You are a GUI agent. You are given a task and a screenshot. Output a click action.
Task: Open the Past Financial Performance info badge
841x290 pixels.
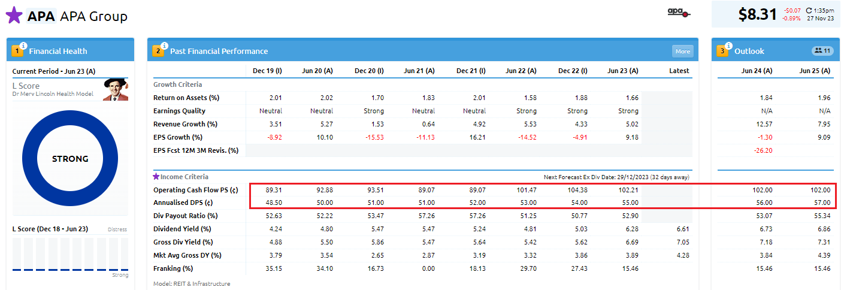click(x=164, y=46)
